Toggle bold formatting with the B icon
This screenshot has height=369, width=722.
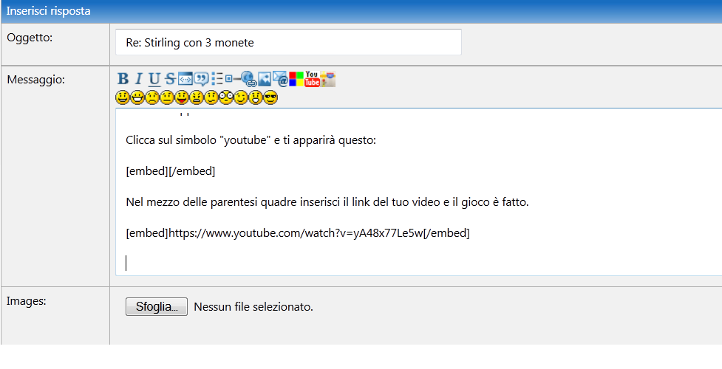pyautogui.click(x=123, y=79)
